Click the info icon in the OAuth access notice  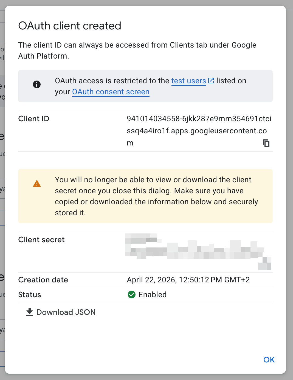(x=37, y=84)
